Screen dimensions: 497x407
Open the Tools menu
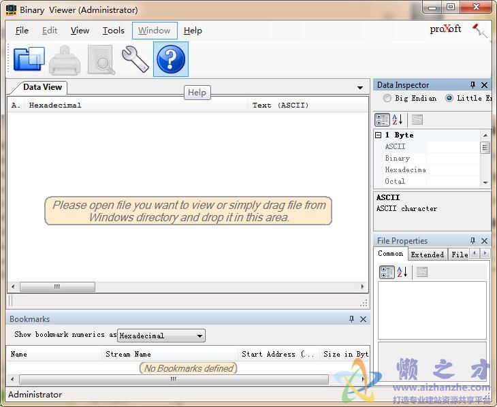point(114,31)
